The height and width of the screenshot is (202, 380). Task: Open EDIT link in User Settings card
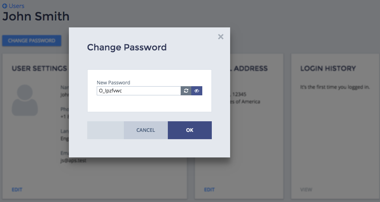tap(17, 190)
